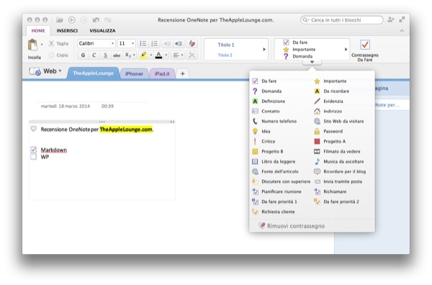The height and width of the screenshot is (285, 432).
Task: Open the TheAppleLounge section tab
Action: pyautogui.click(x=93, y=73)
